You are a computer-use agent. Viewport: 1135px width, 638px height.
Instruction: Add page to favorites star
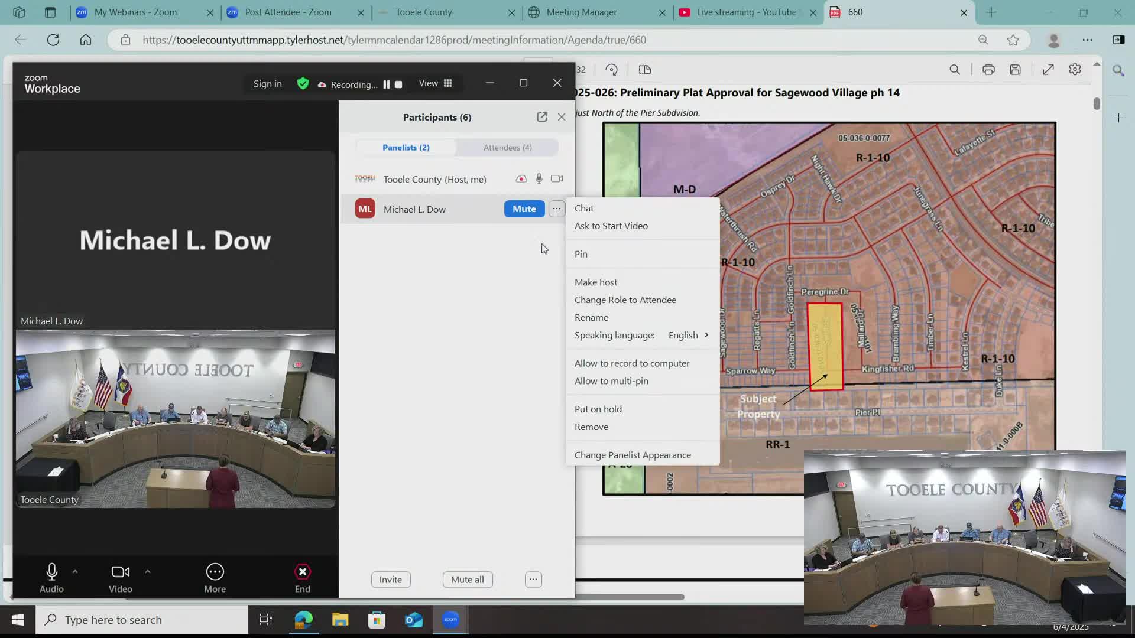(x=1013, y=40)
